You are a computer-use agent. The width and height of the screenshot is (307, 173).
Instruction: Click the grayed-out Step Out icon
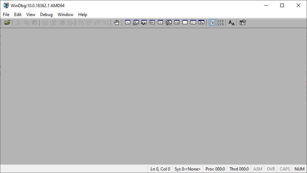[x=97, y=22]
